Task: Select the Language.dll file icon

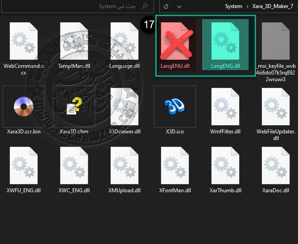Action: click(x=124, y=41)
